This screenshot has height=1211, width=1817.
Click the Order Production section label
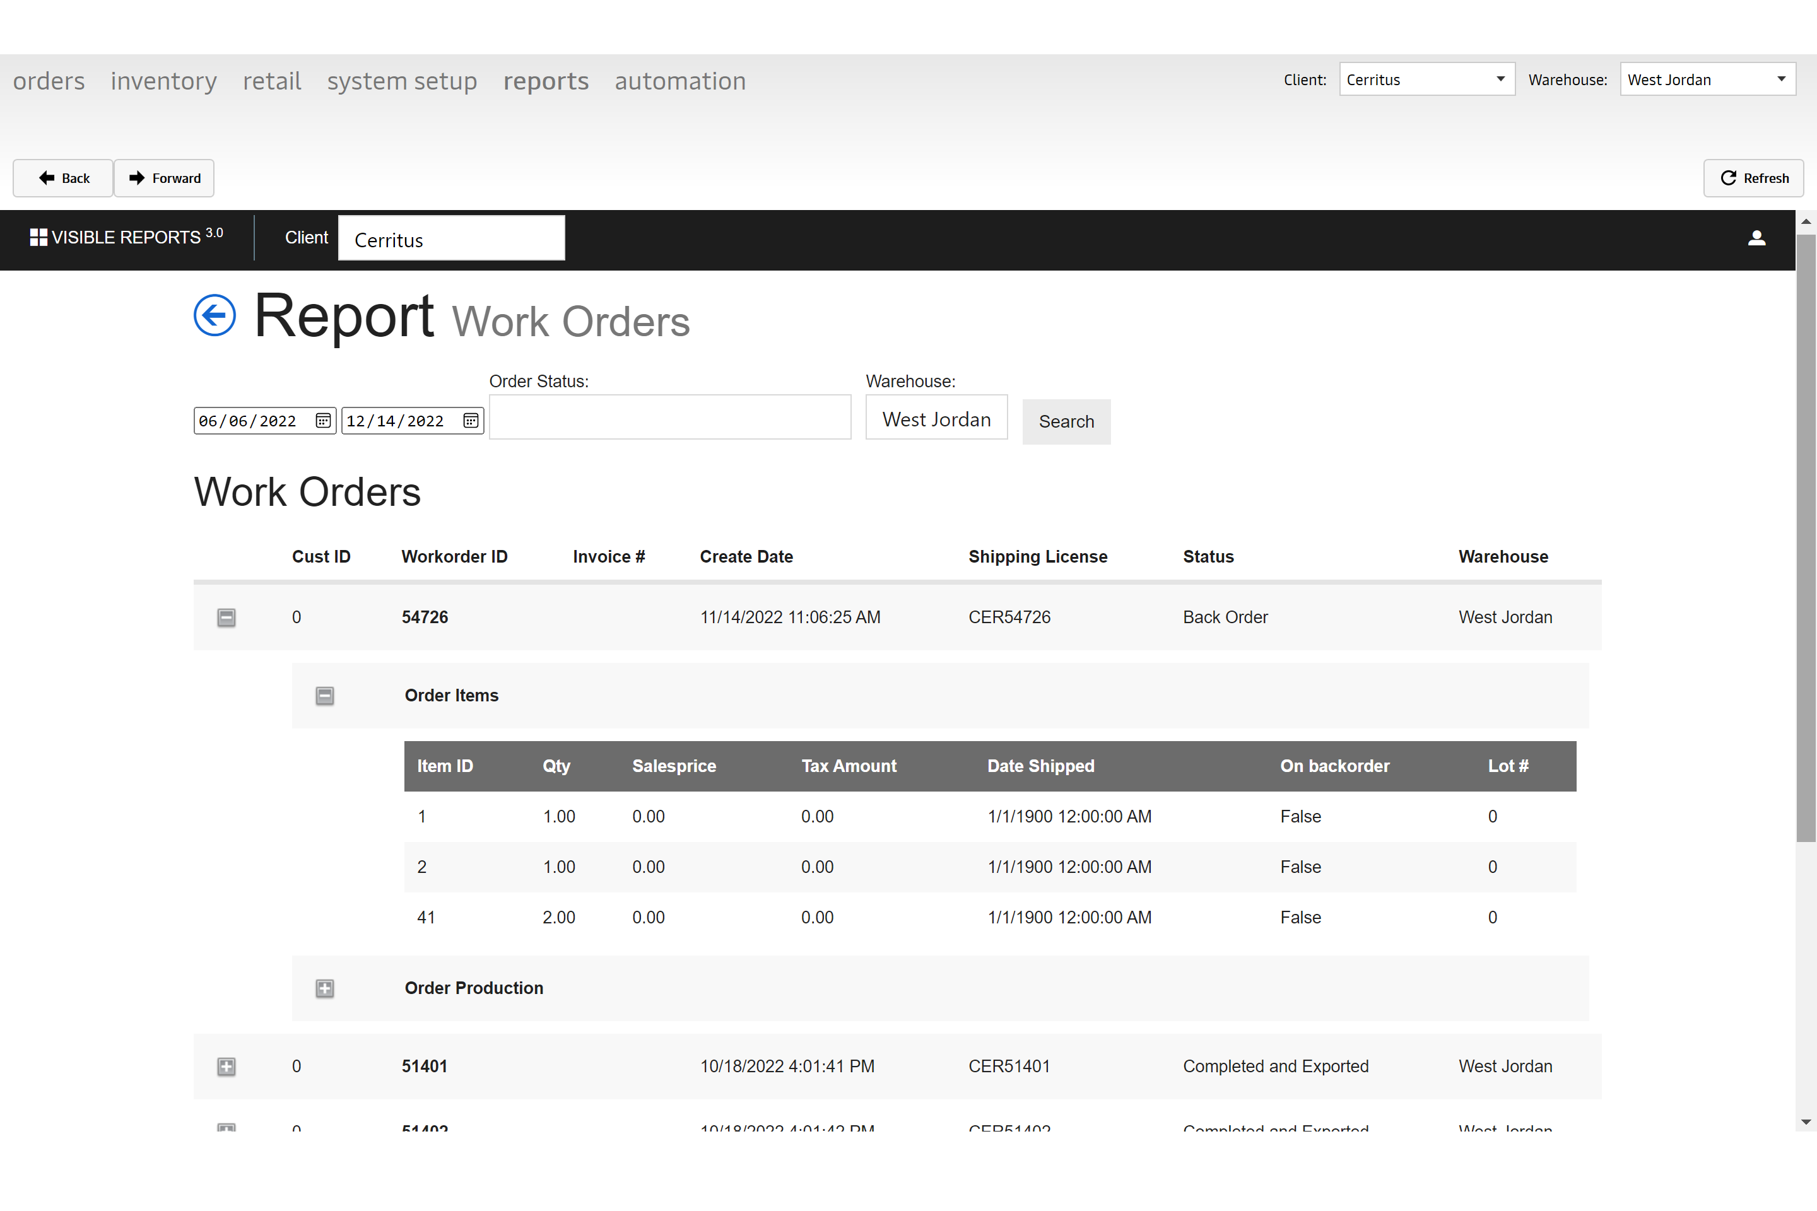(474, 988)
